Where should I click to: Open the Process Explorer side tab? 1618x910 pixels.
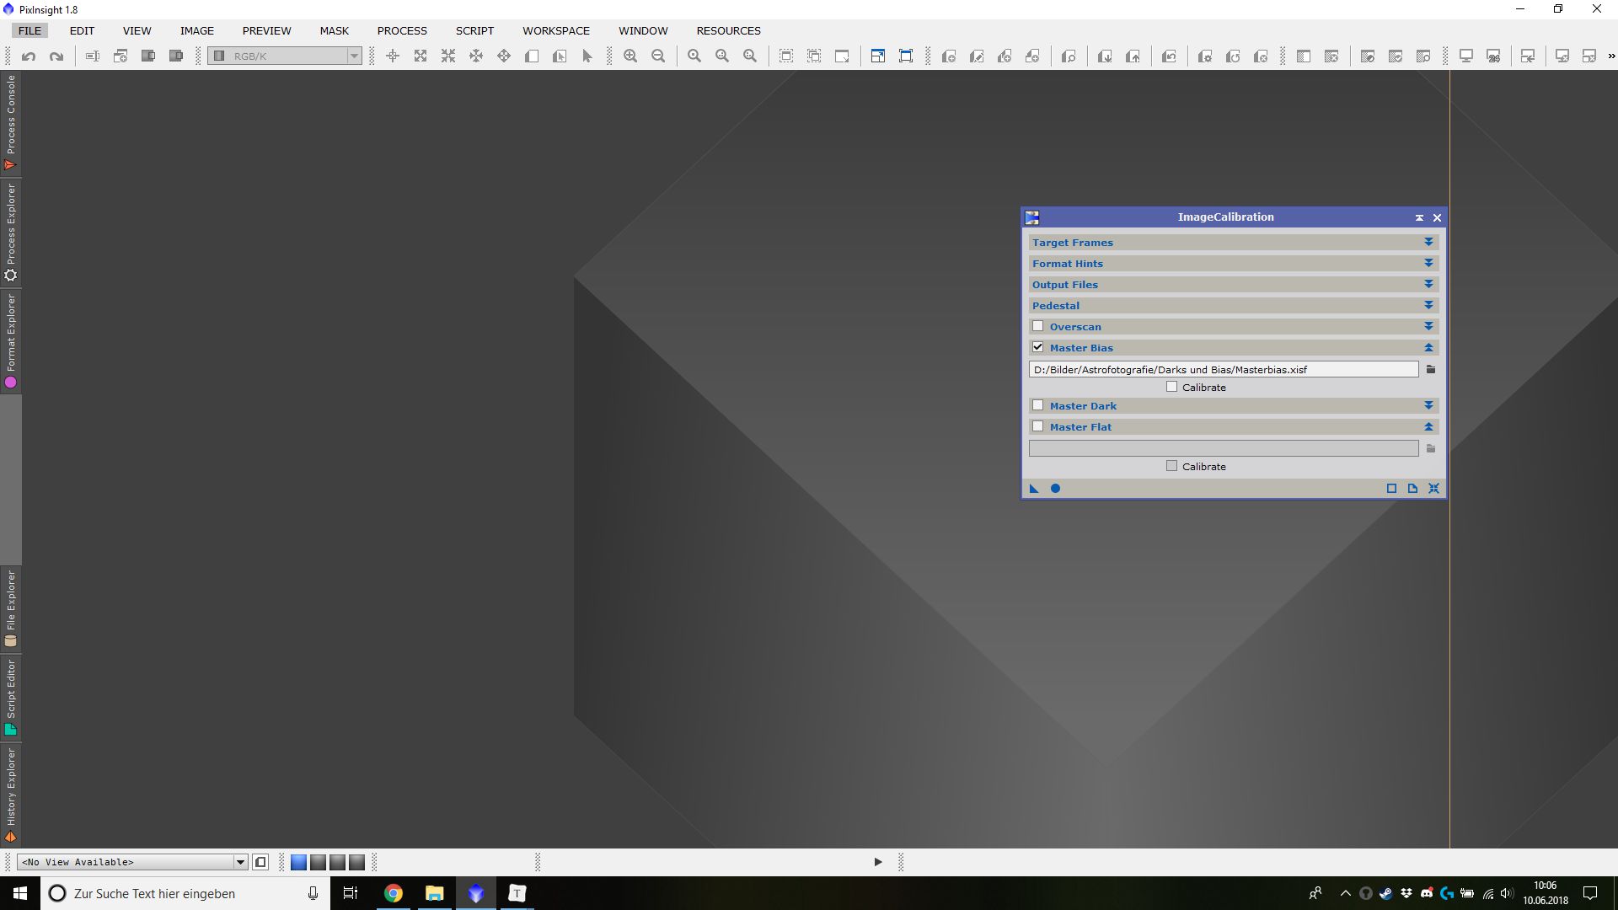click(11, 233)
